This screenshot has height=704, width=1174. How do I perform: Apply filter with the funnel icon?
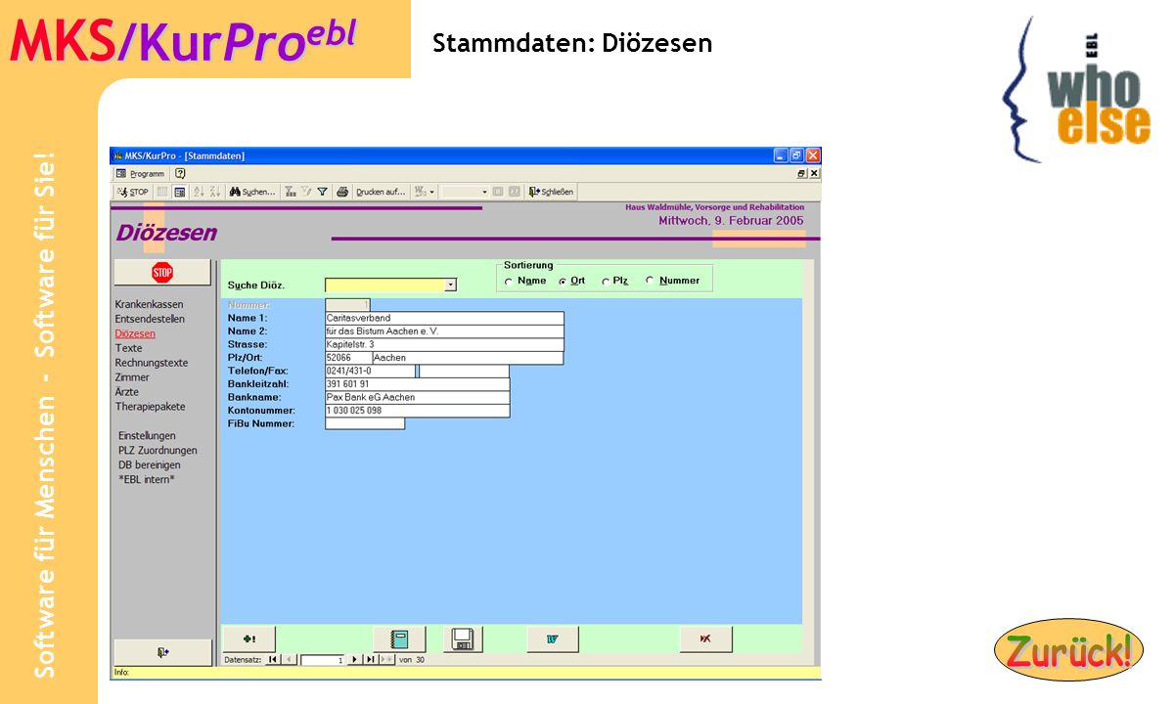[x=323, y=192]
